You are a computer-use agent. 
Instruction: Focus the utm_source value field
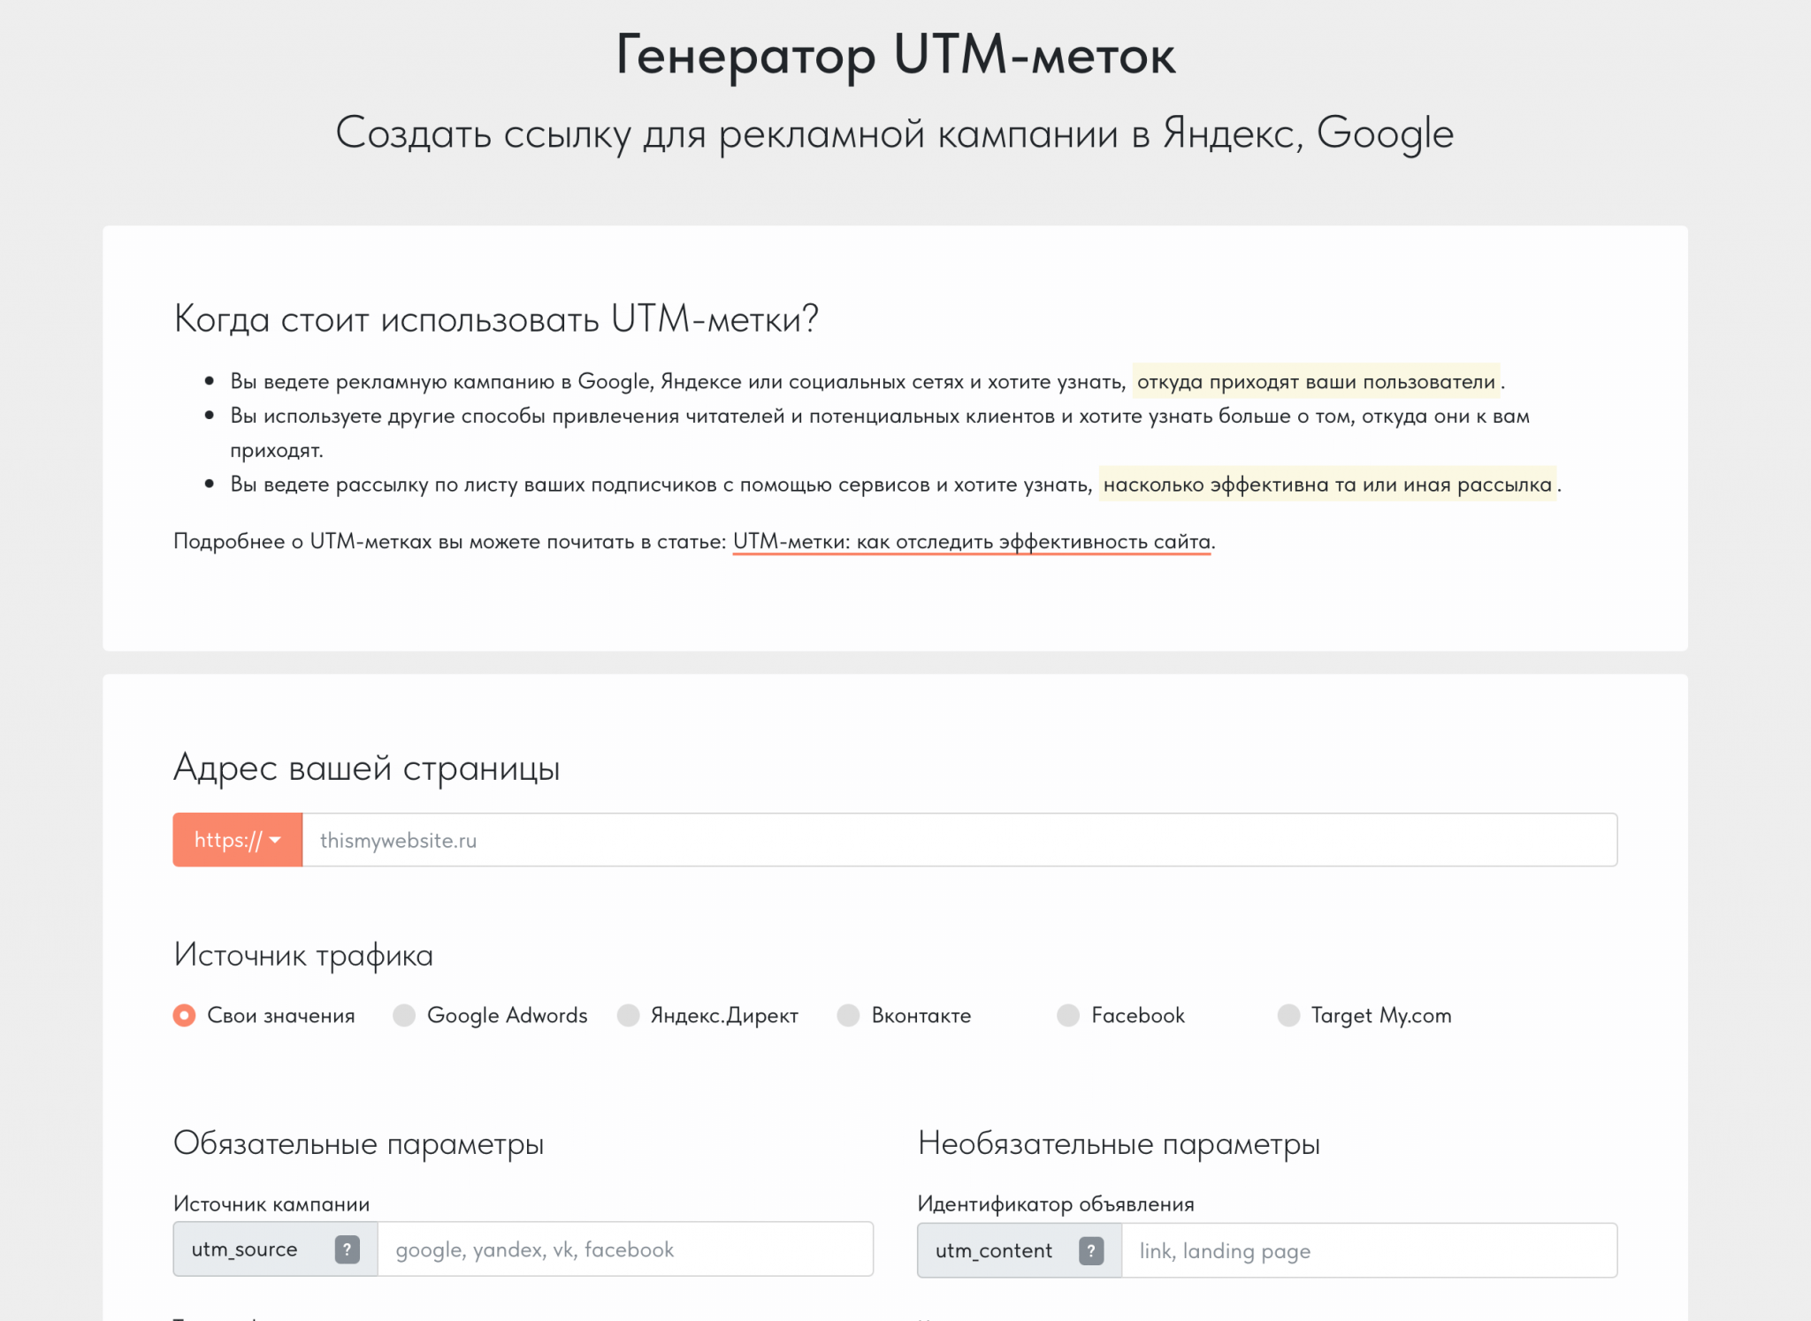[x=625, y=1249]
